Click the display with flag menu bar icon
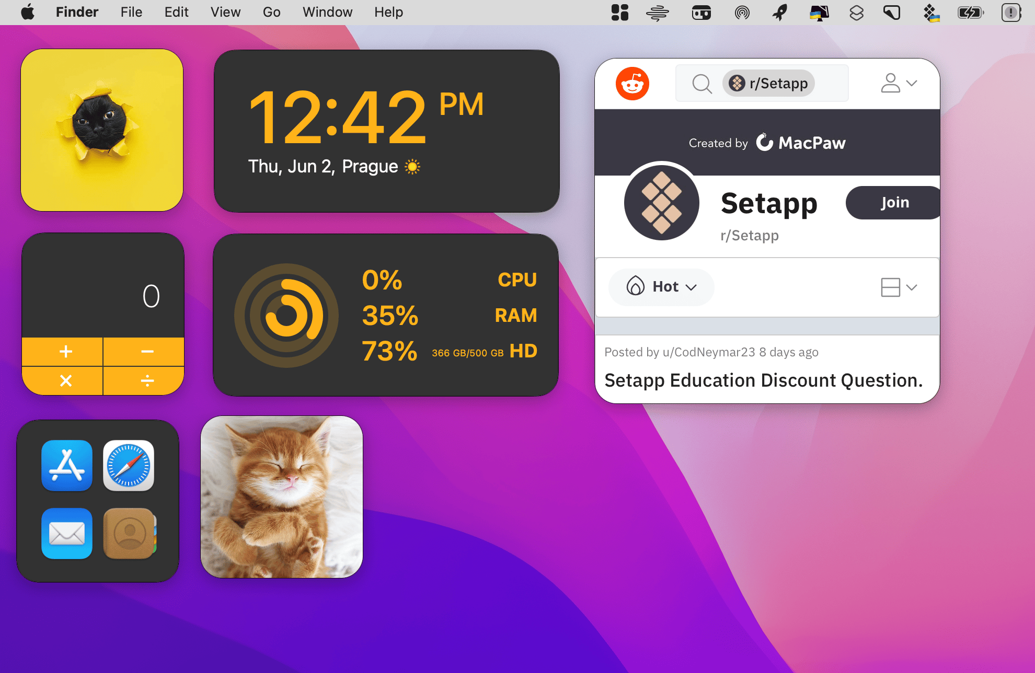 pyautogui.click(x=819, y=12)
